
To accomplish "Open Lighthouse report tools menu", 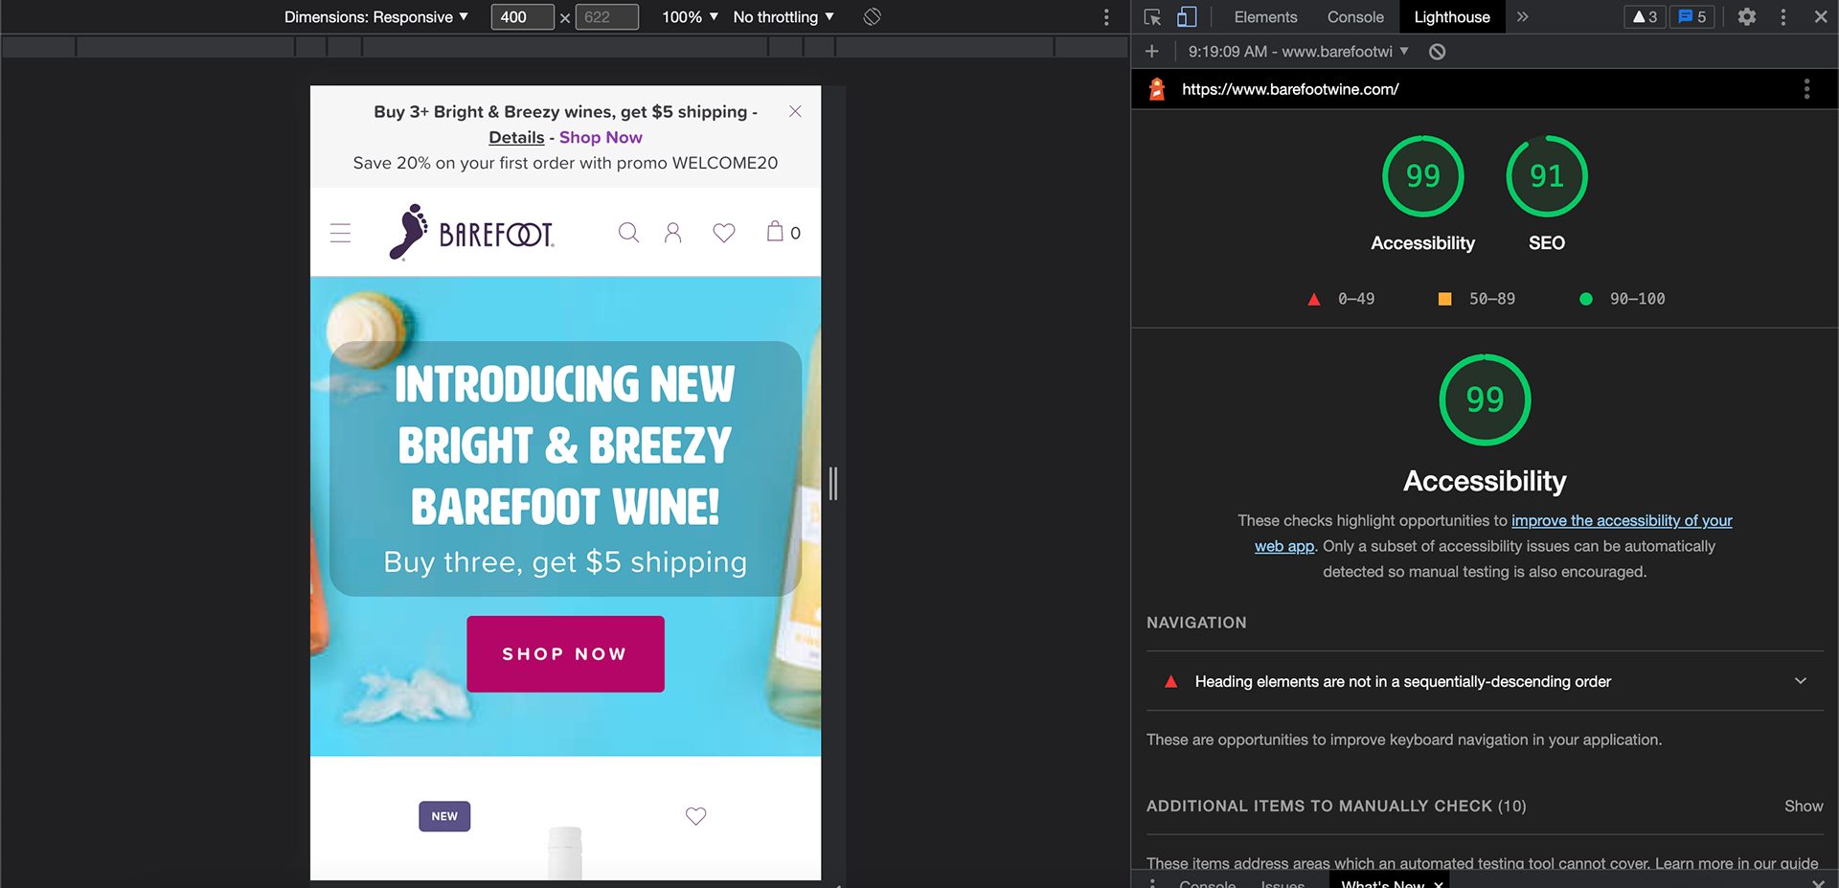I will 1807,89.
